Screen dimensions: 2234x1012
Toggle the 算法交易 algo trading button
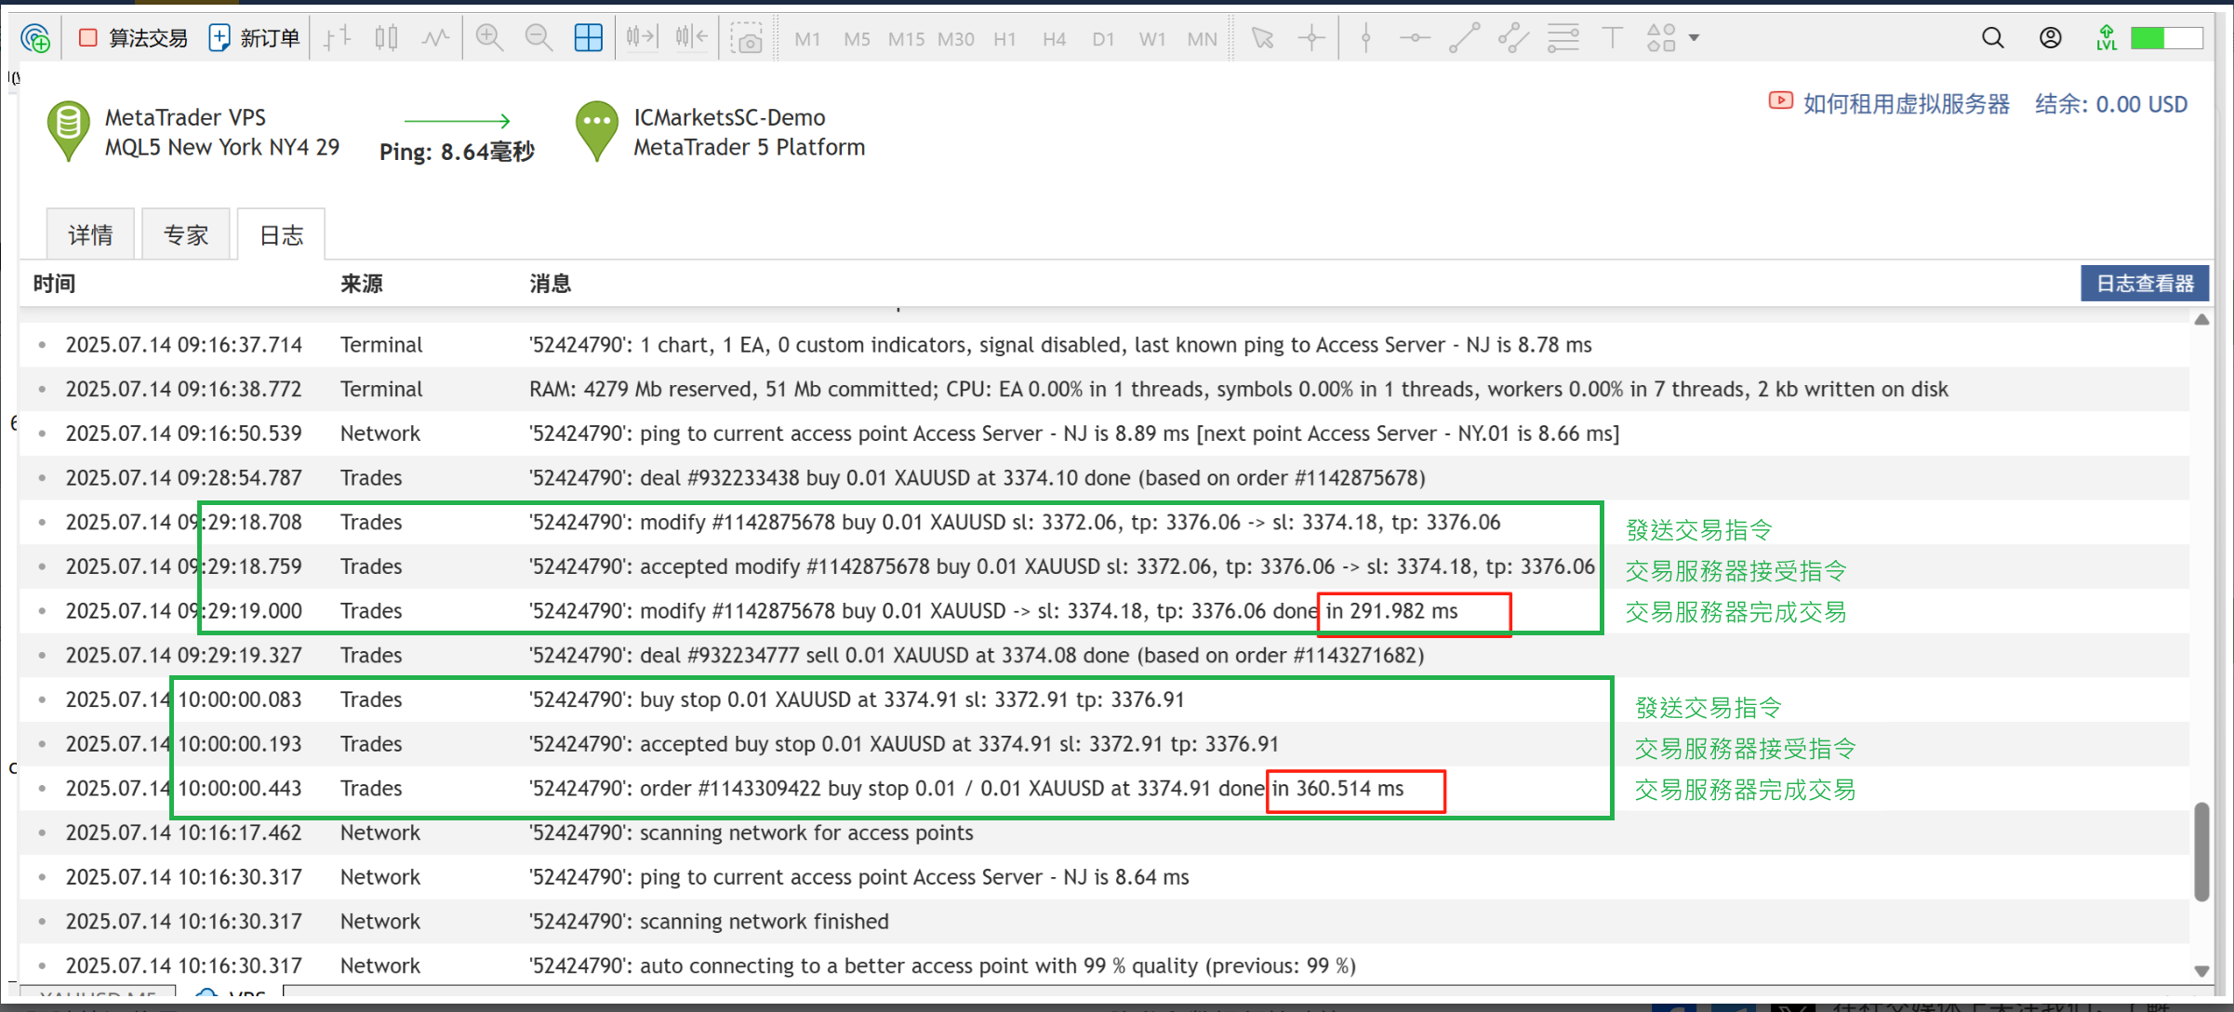pyautogui.click(x=133, y=38)
